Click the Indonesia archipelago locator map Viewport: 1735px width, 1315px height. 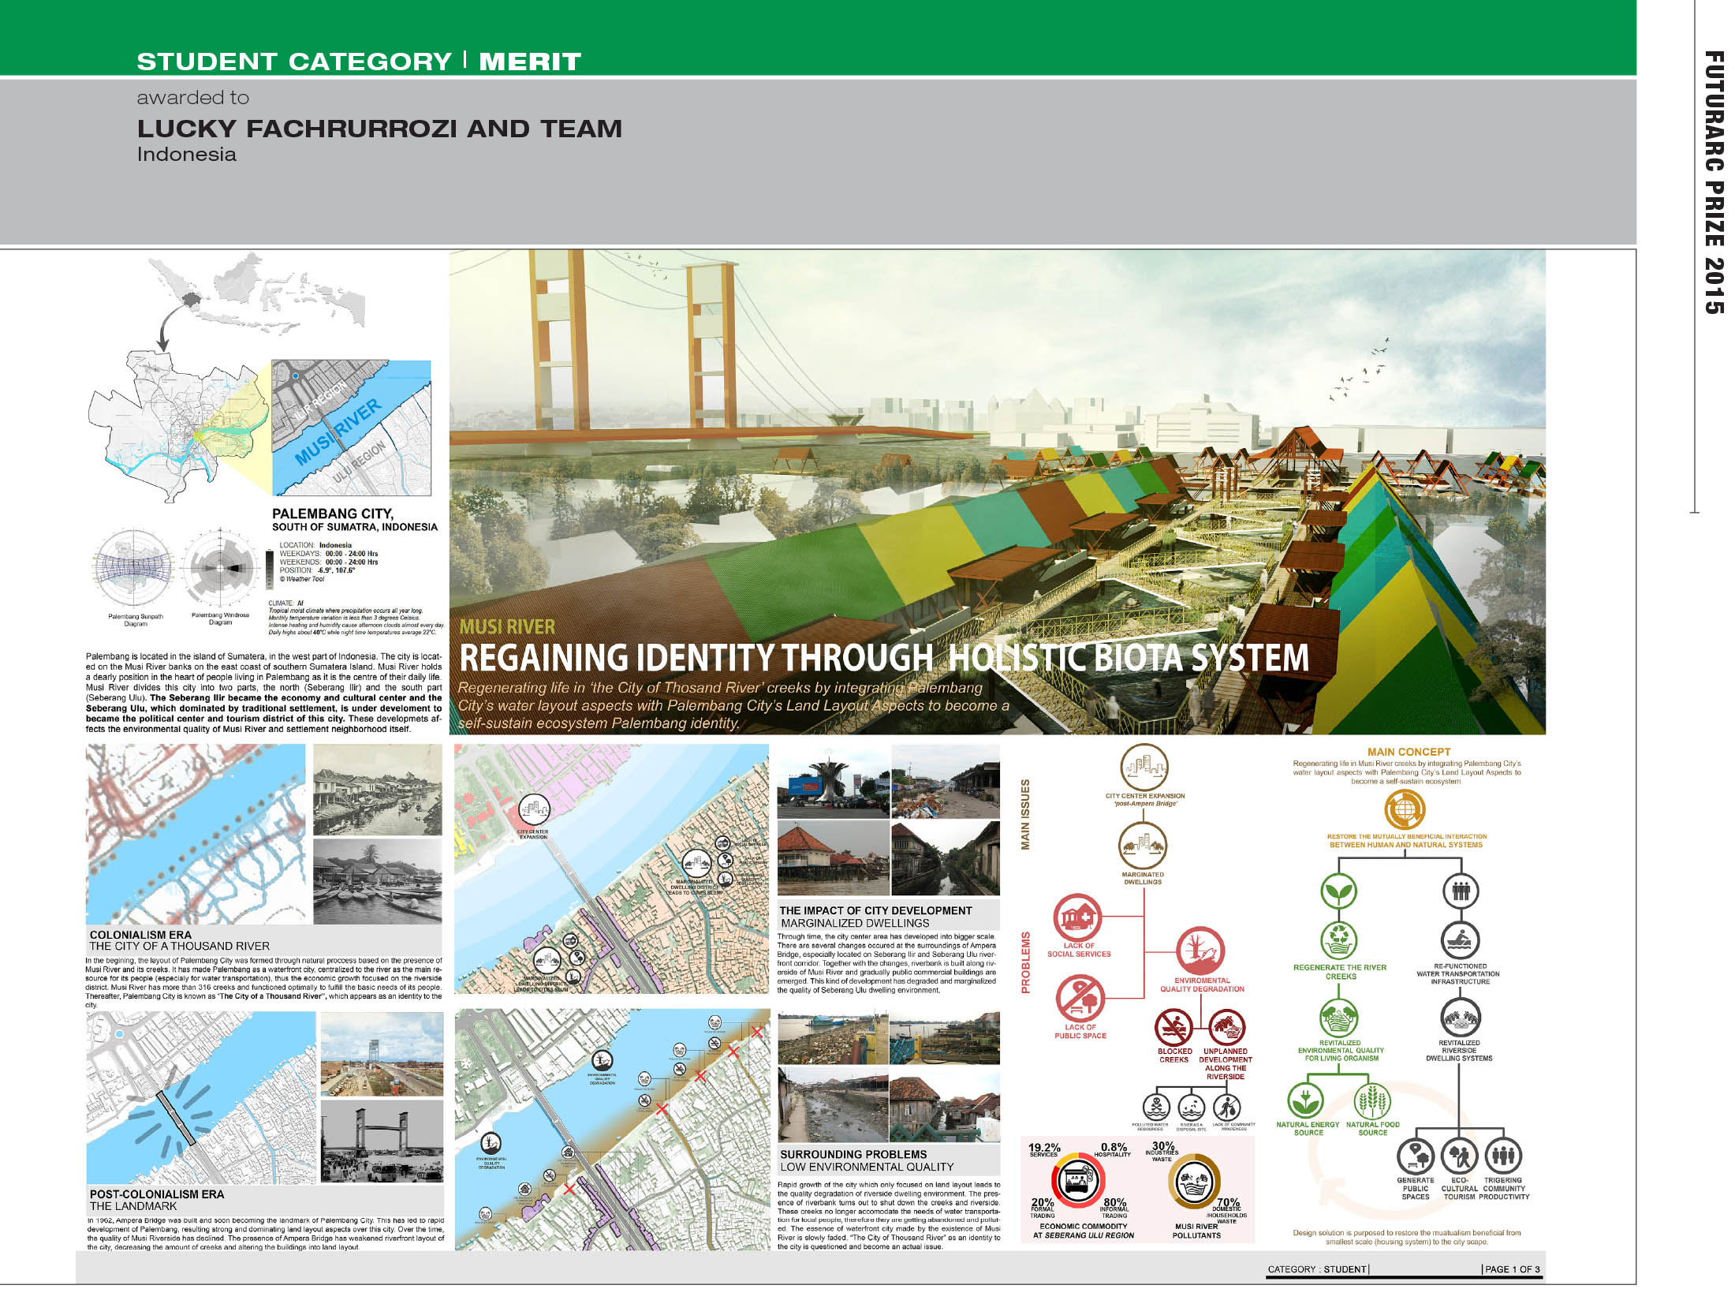click(256, 293)
